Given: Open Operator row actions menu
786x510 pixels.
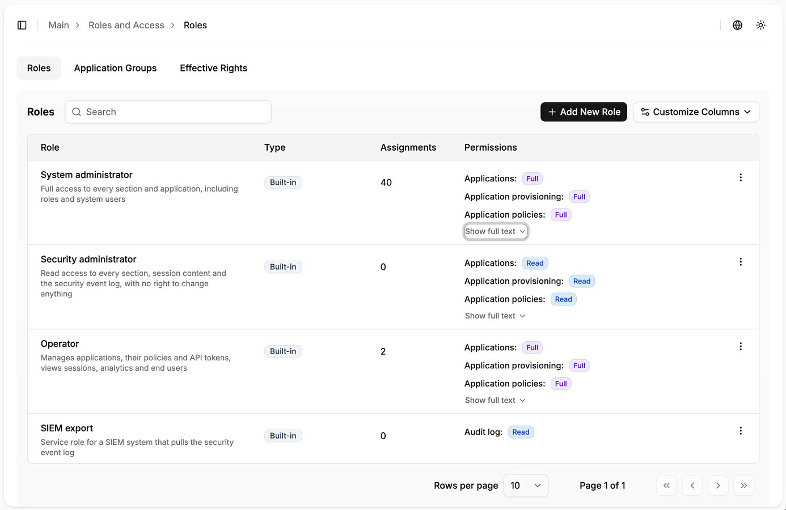Looking at the screenshot, I should pyautogui.click(x=741, y=346).
